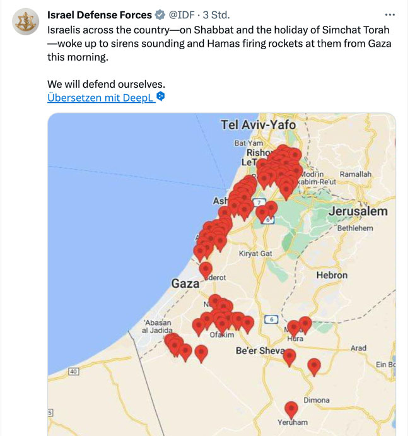
Task: Select the Gaza label on the map
Action: coord(185,284)
